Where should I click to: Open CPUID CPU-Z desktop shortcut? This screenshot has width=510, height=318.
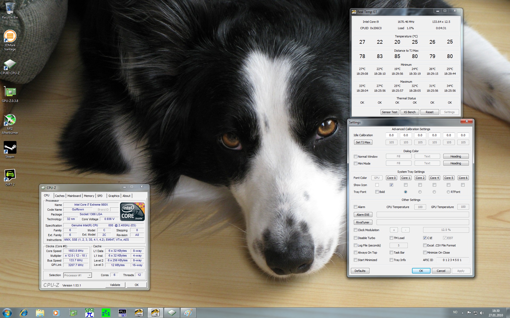tap(10, 67)
